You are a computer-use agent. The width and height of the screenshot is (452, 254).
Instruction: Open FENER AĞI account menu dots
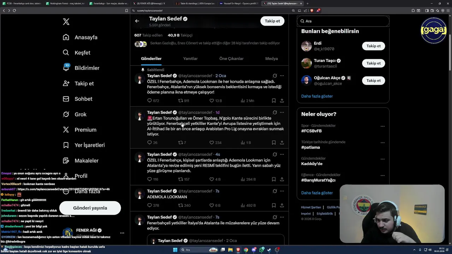122,233
